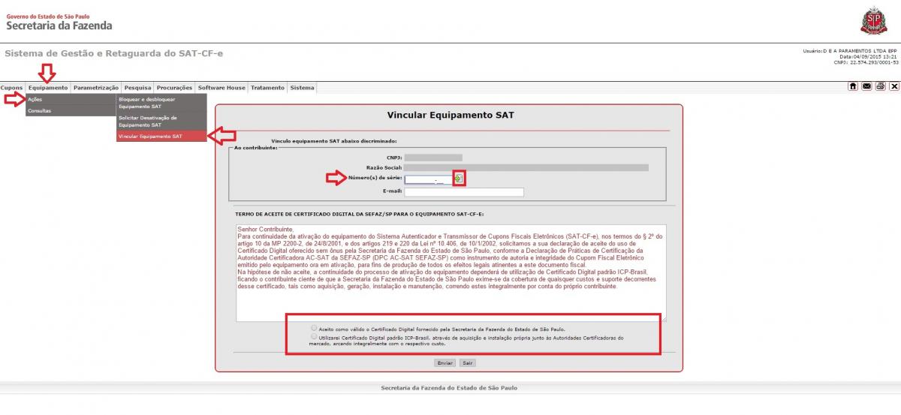
Task: Select Utilizarei Certificado Digital padrão ICP-Brasil
Action: pyautogui.click(x=314, y=337)
